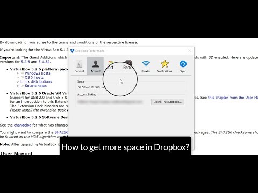Screen dimensions: 258x193
Task: Click the User Manual heading on web page
Action: pyautogui.click(x=16, y=153)
